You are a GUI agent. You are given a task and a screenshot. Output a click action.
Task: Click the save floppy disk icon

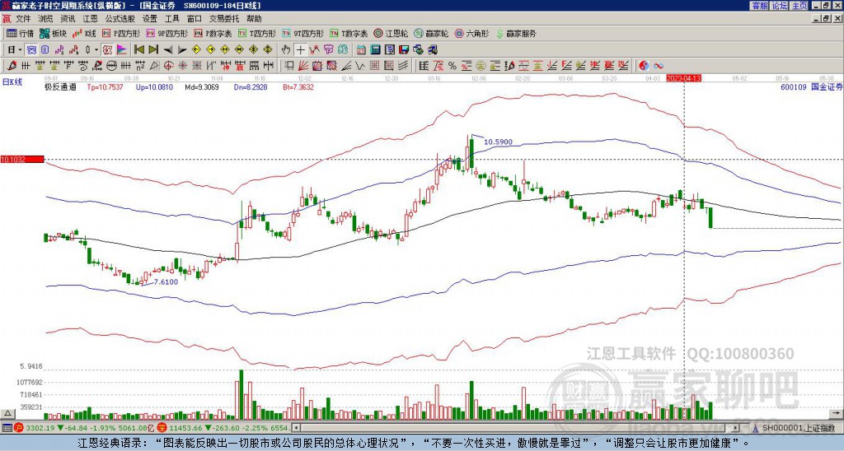404,49
